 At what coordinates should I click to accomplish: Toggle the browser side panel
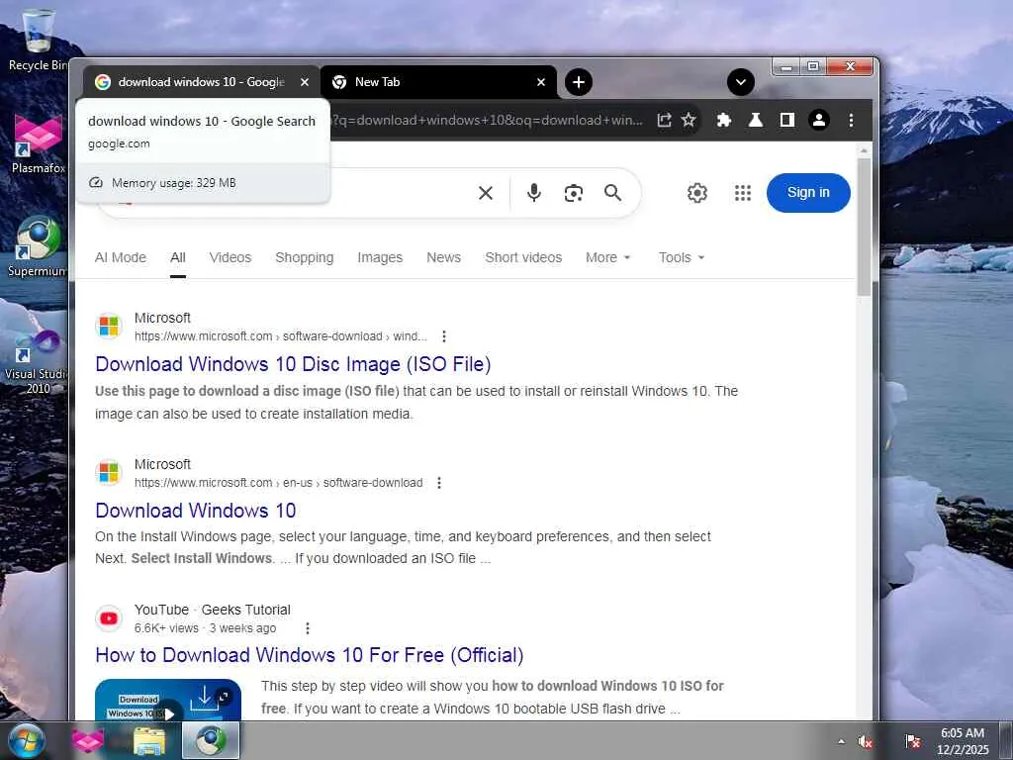point(786,120)
